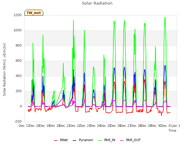Click the red RNet legend color marker
Viewport: 195px width, 146px height.
tap(55, 141)
